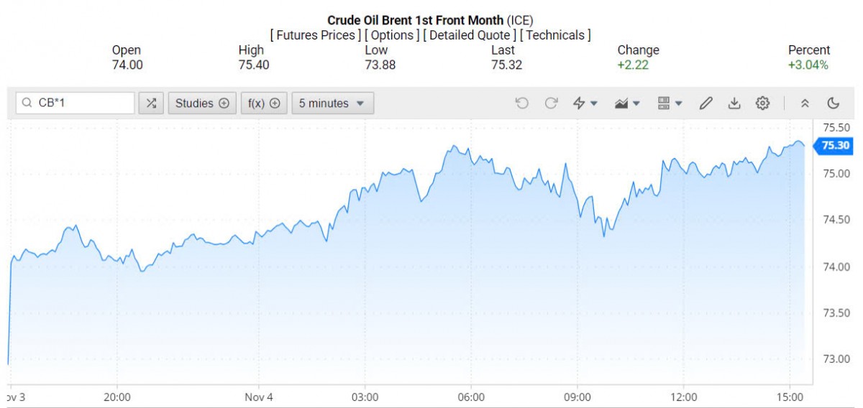863x408 pixels.
Task: Toggle dark mode moon icon
Action: point(834,103)
